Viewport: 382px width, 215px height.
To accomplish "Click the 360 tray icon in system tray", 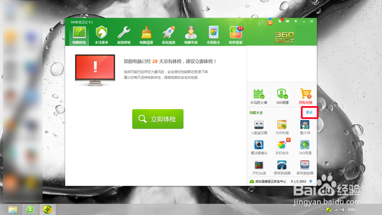I will (x=329, y=210).
